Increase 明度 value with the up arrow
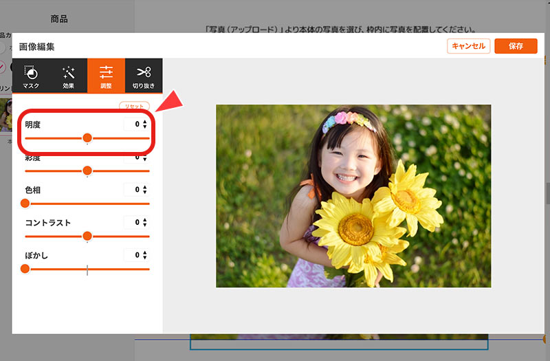The height and width of the screenshot is (361, 550). (145, 122)
